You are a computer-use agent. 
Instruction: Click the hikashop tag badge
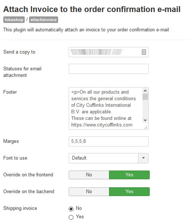[14, 20]
